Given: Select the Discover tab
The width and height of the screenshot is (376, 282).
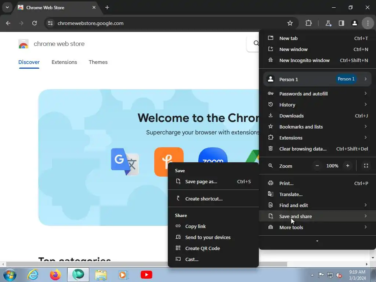Looking at the screenshot, I should tap(29, 62).
